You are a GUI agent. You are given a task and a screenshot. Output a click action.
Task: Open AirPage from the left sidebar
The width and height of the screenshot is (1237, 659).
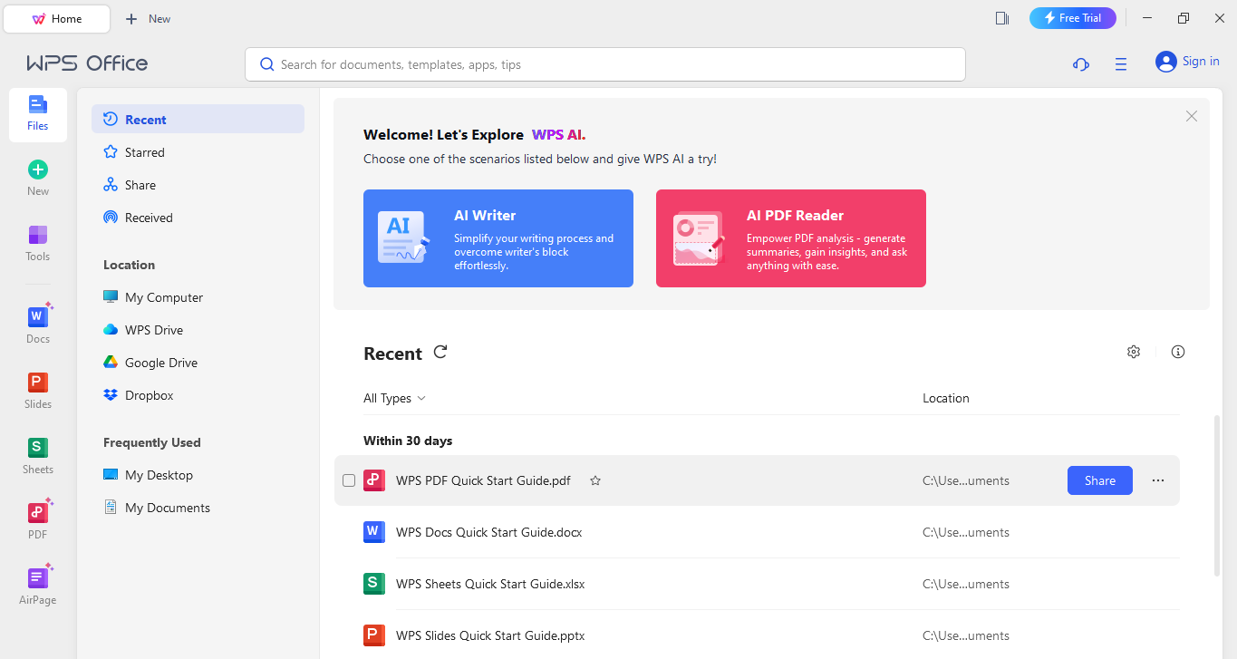coord(38,586)
